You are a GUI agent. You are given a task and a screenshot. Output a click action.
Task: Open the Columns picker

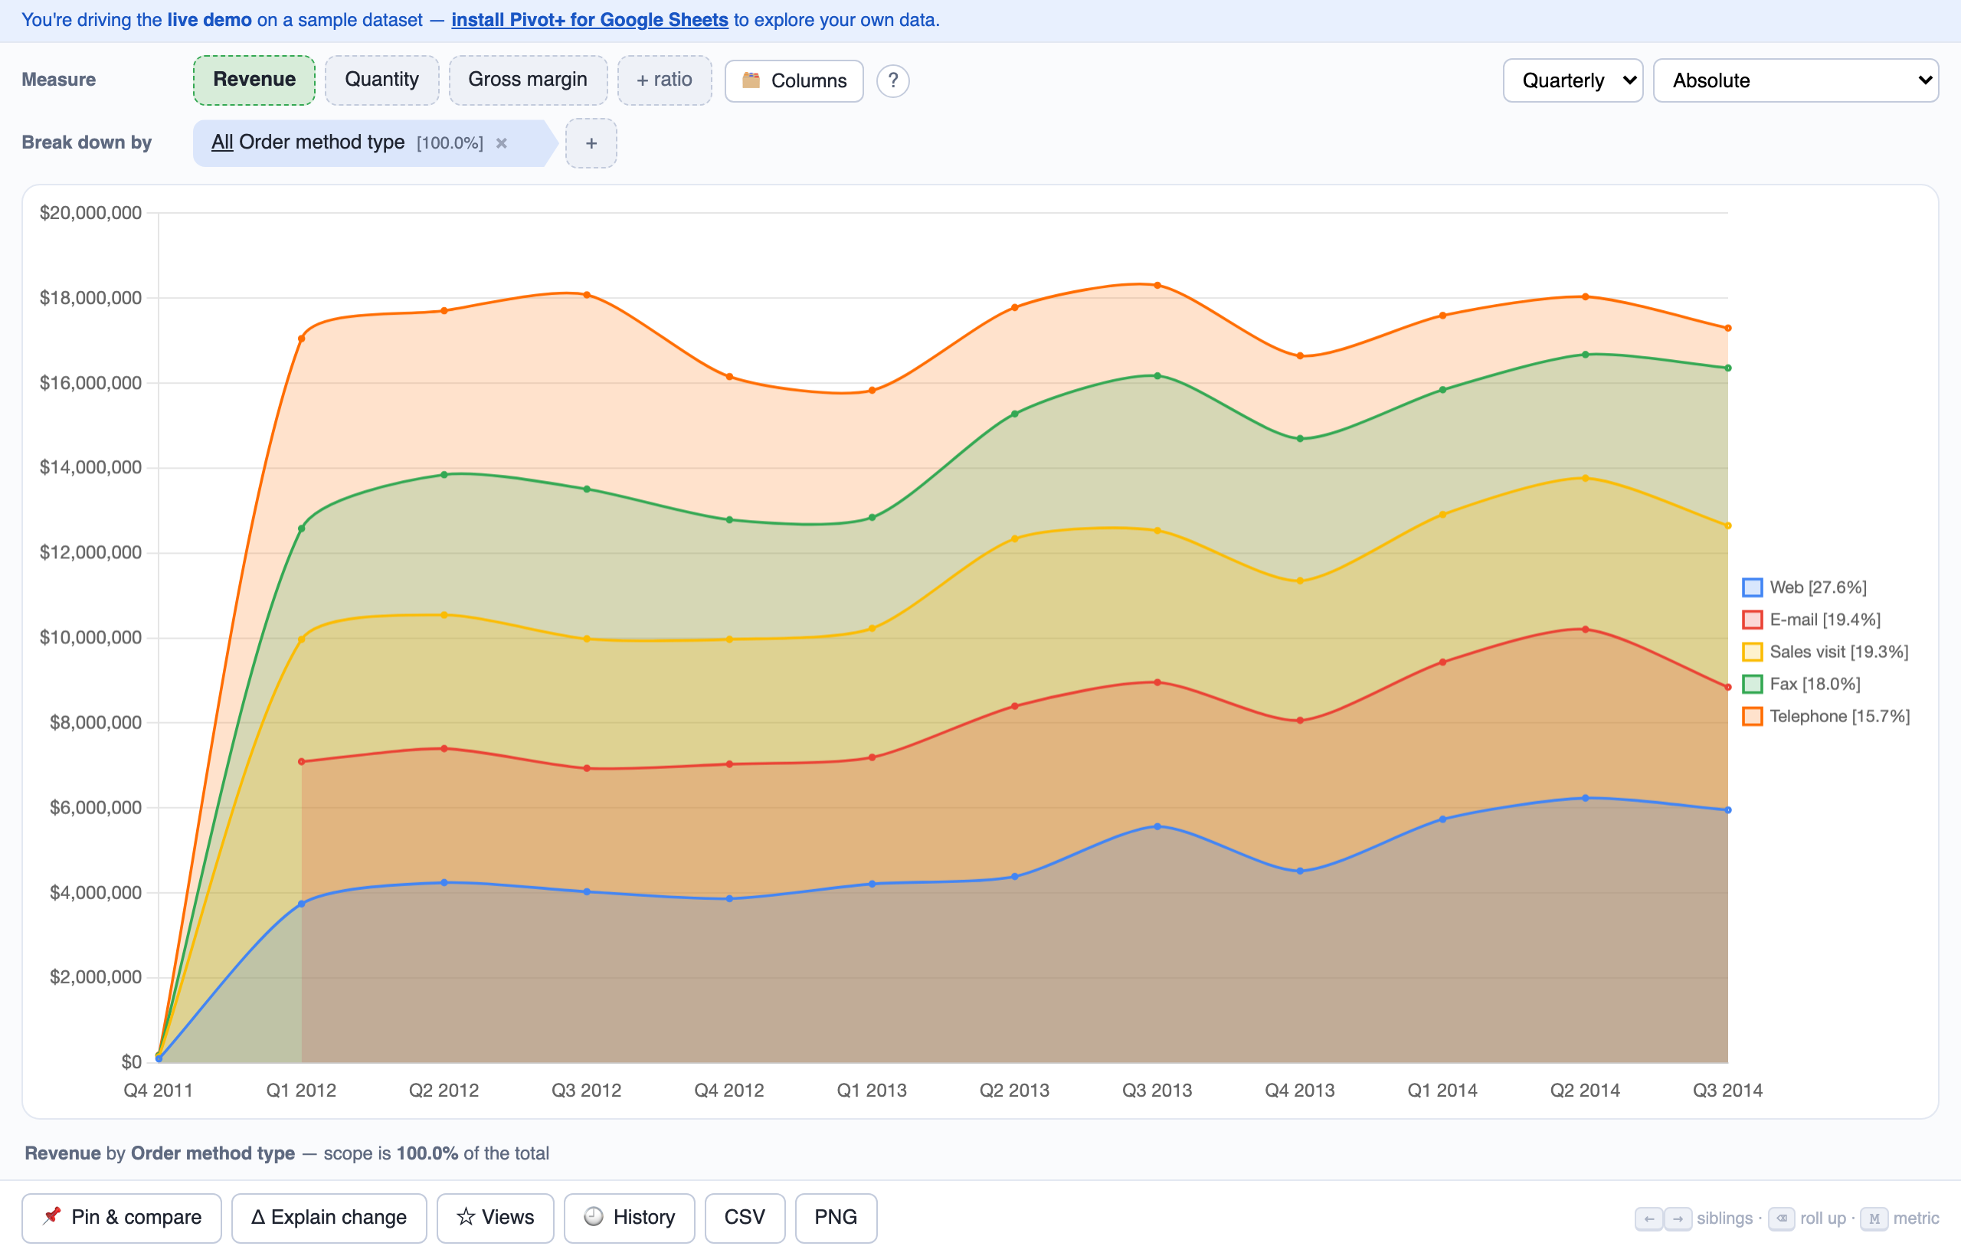coord(794,80)
